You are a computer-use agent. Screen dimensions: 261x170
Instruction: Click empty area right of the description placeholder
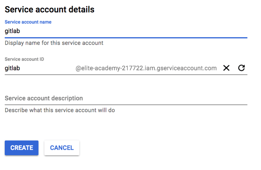[165, 98]
